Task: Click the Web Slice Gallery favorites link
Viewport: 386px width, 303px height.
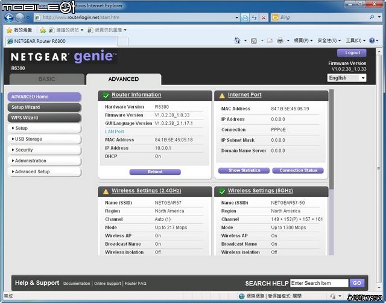Action: (x=107, y=30)
